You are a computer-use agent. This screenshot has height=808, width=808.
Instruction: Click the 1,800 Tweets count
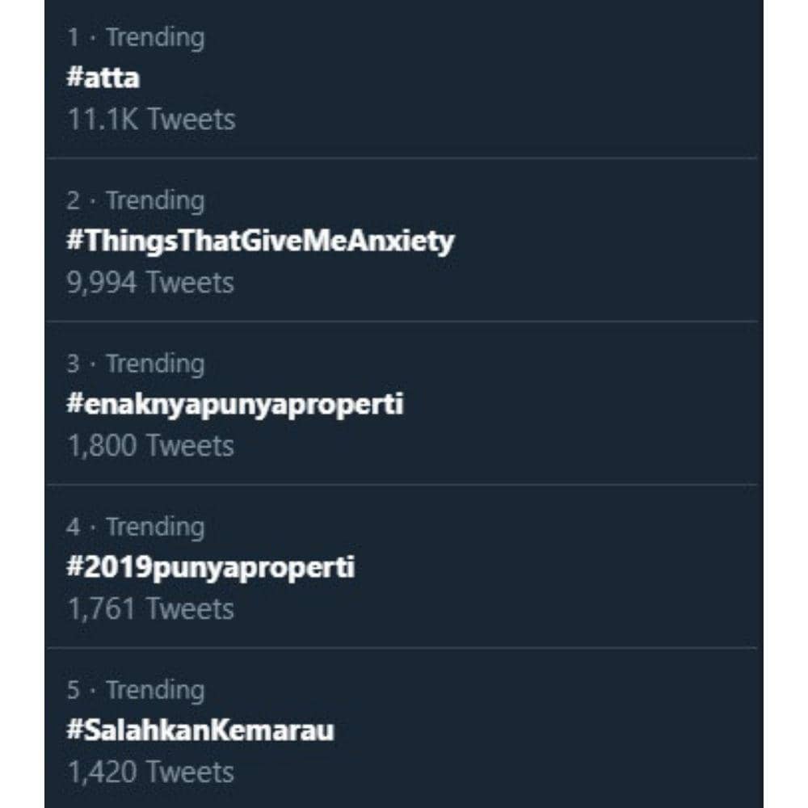(150, 446)
